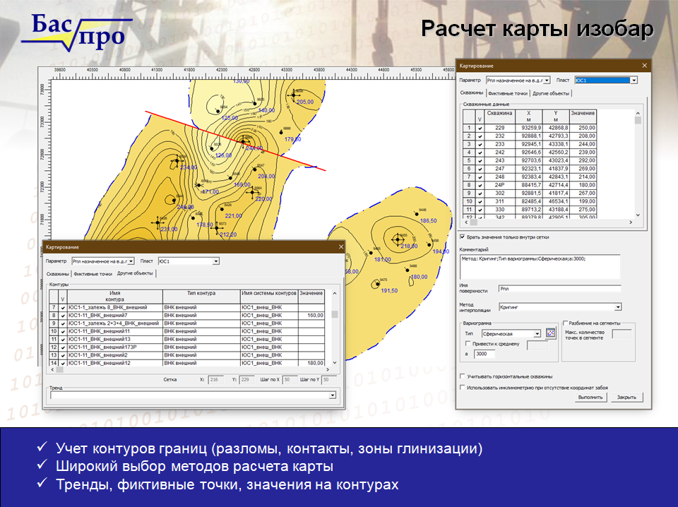Viewport: 678px width, 507px height.
Task: Click the Тип контура column header
Action: (x=201, y=297)
